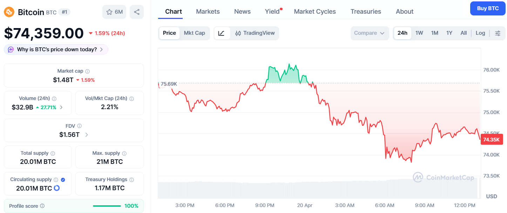Click the Profile score progress bar
This screenshot has height=213, width=507.
[107, 206]
